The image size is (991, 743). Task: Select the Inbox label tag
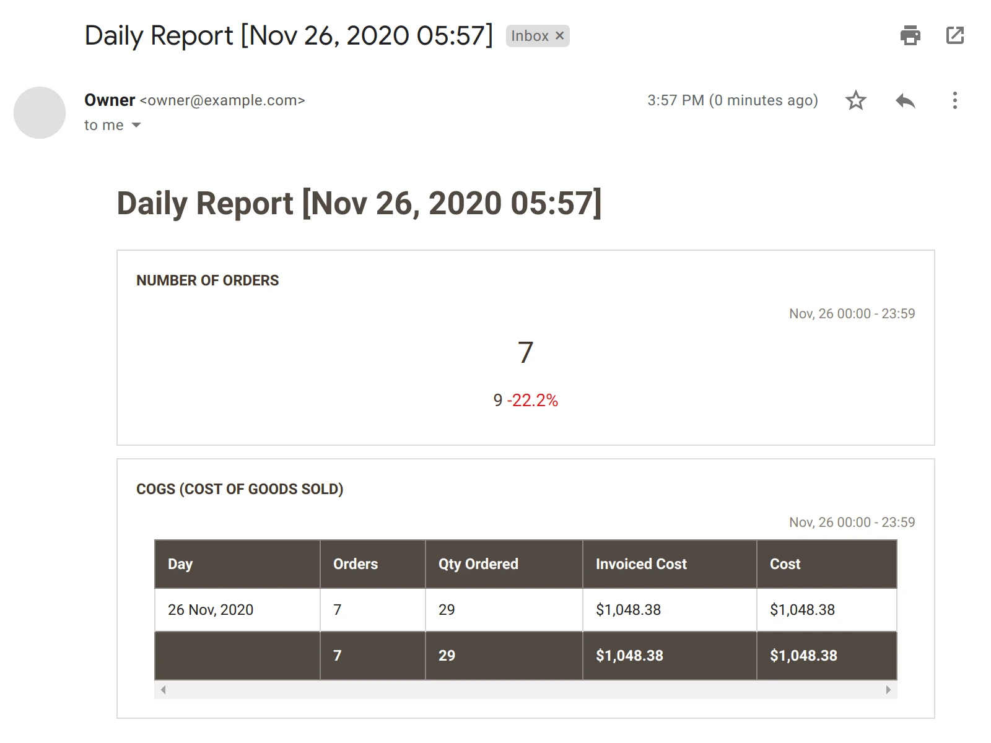tap(530, 35)
